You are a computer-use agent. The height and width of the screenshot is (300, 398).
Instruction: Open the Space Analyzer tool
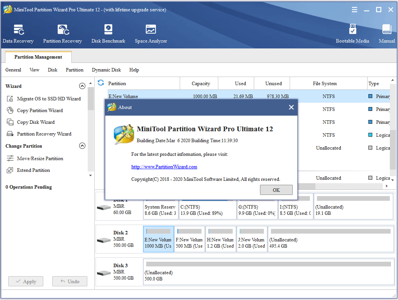(151, 34)
